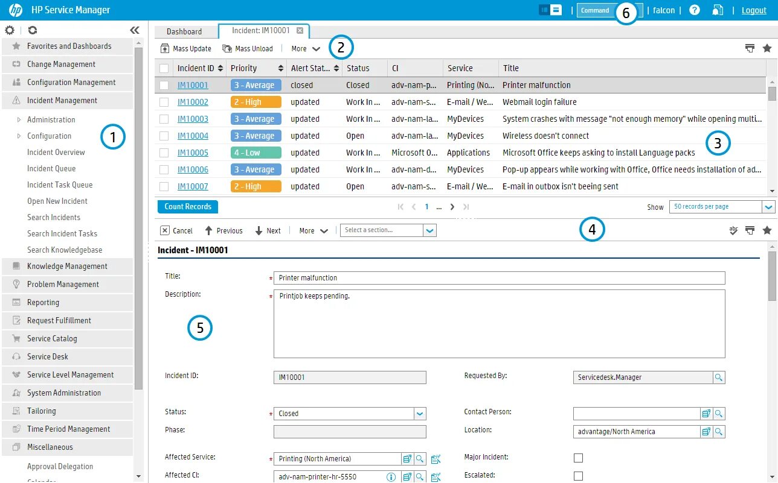The height and width of the screenshot is (483, 778).
Task: Tick the select-all checkbox in table header
Action: pos(164,68)
